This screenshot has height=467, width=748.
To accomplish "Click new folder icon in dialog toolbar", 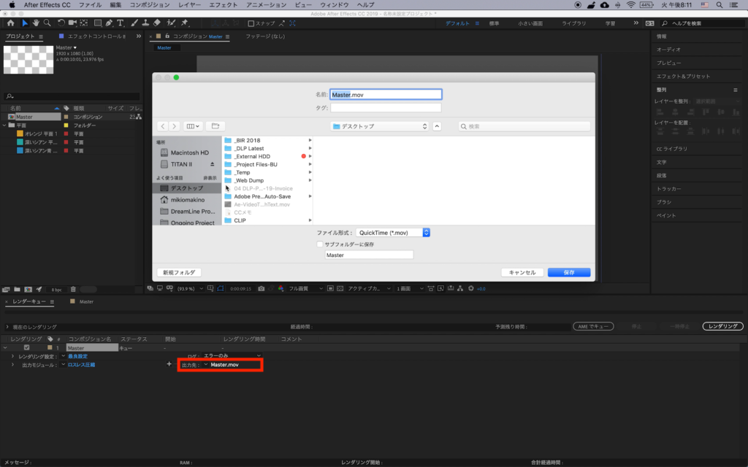I will pyautogui.click(x=215, y=126).
